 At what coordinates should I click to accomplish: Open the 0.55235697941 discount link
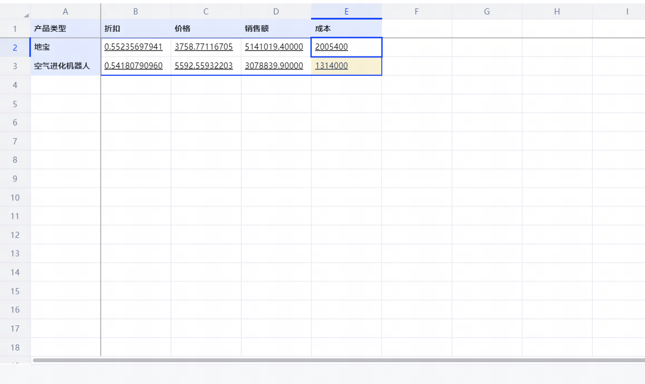coord(133,47)
